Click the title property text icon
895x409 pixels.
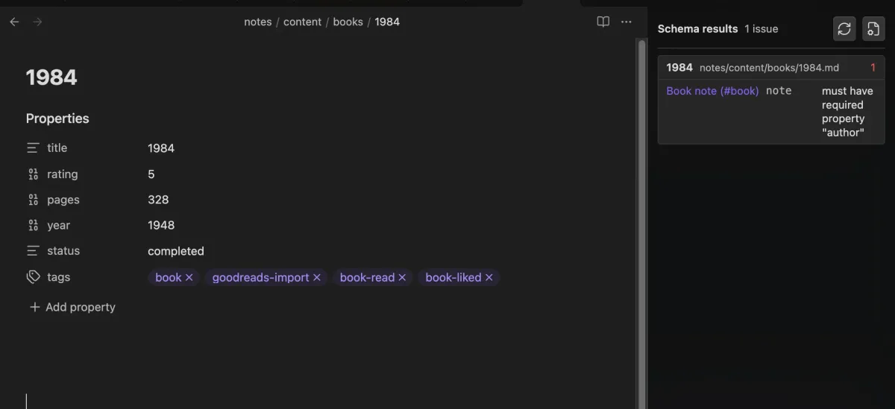coord(33,148)
